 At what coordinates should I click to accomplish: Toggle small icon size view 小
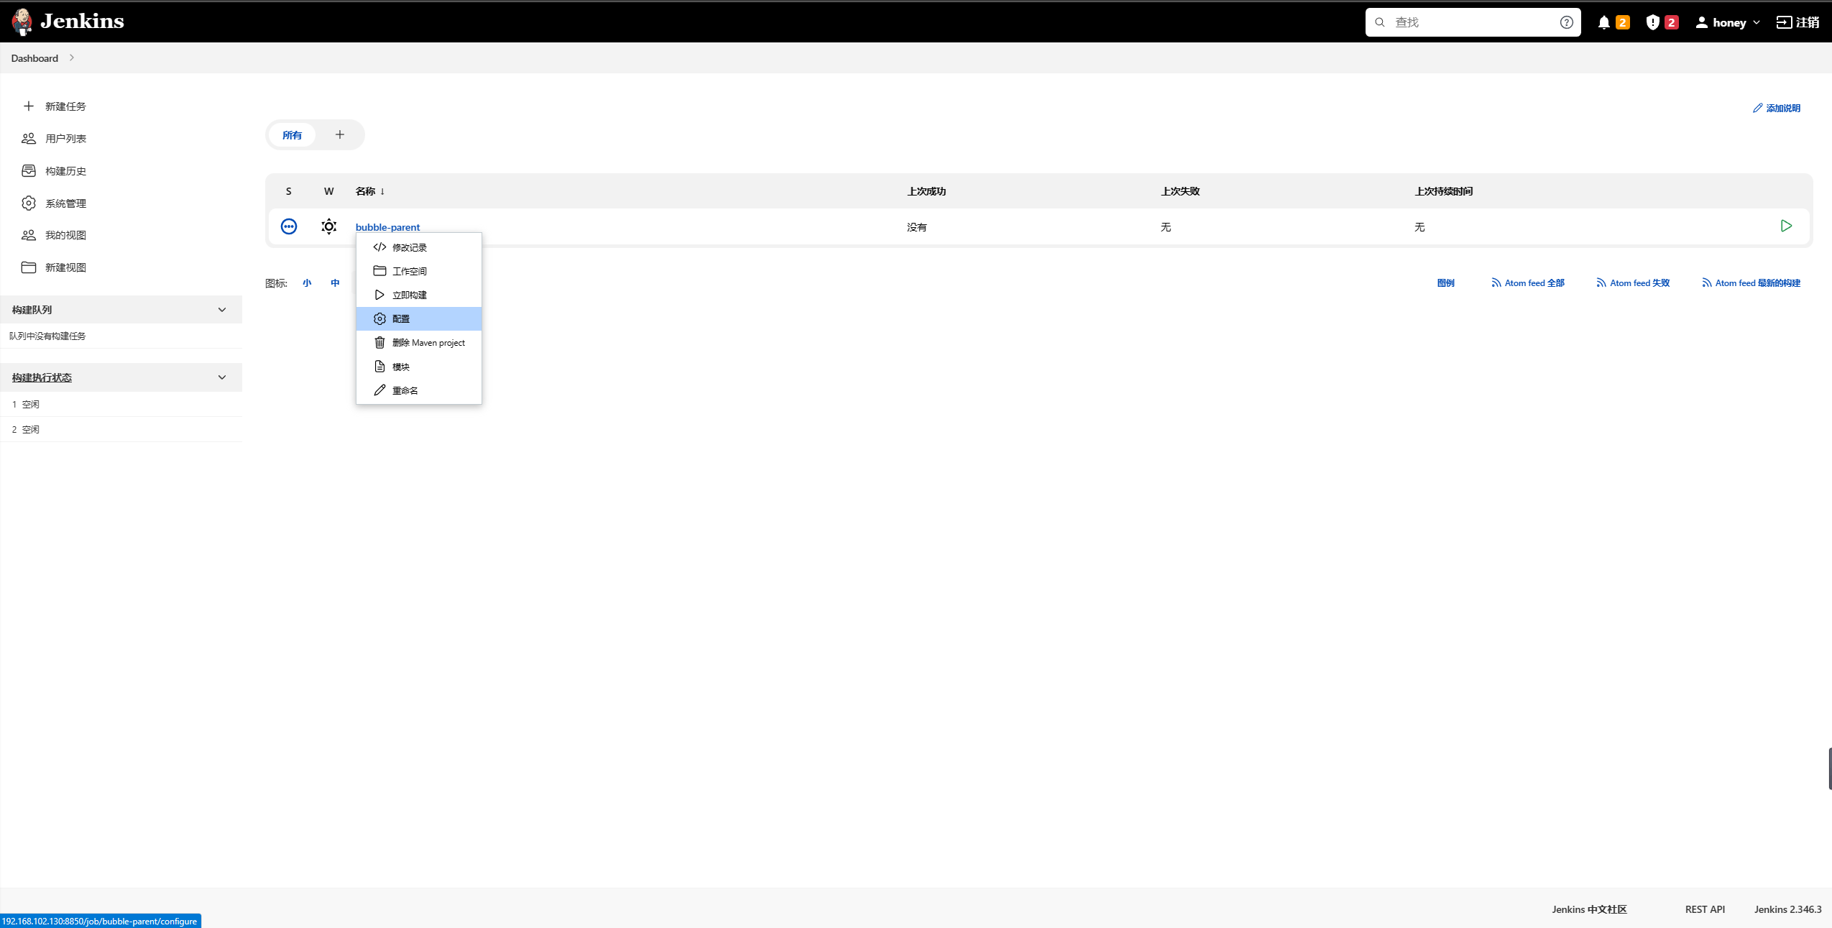click(308, 283)
